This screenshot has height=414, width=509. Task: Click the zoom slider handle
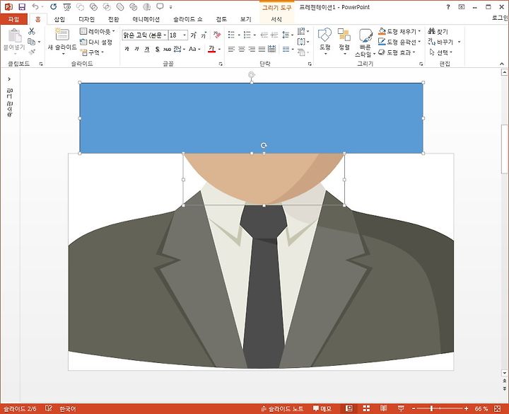[431, 408]
